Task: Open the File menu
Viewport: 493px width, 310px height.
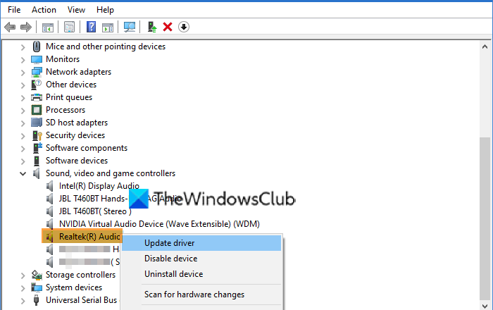Action: click(14, 10)
